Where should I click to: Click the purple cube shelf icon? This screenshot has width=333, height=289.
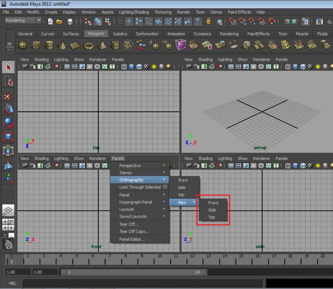coord(181,45)
